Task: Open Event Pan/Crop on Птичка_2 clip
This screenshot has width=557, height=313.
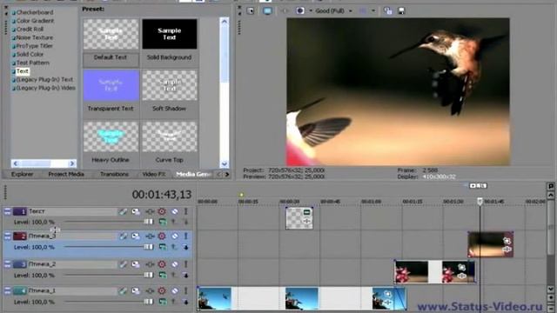Action: (x=462, y=267)
